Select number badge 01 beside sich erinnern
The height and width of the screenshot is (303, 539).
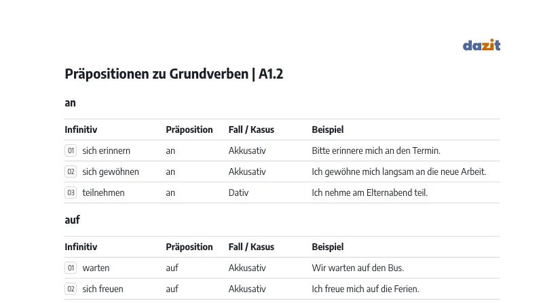pos(71,150)
